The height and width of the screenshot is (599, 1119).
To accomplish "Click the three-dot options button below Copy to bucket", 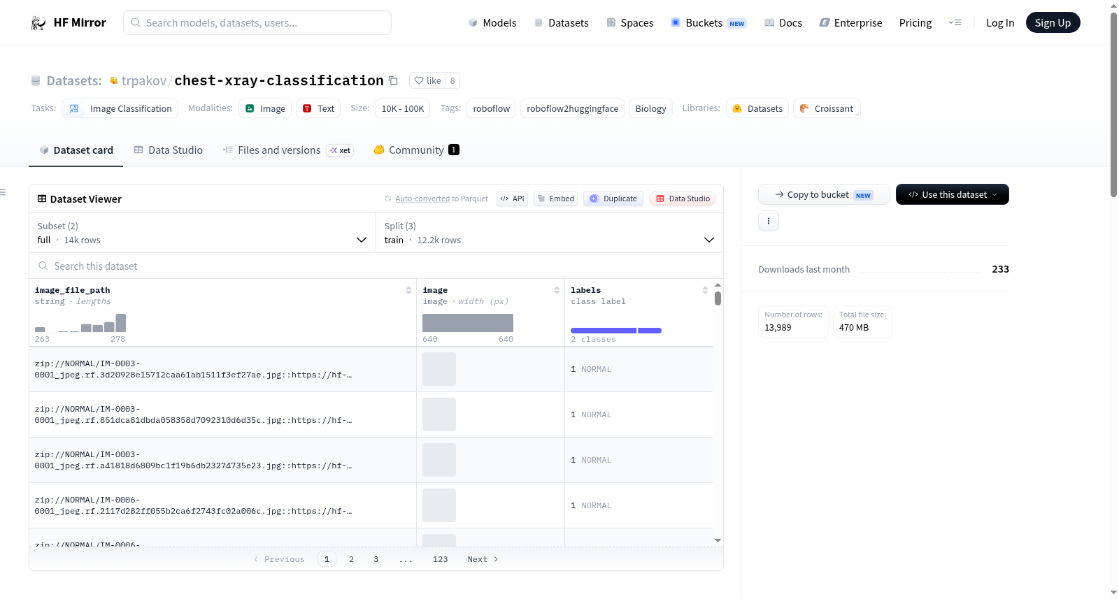I will [769, 221].
